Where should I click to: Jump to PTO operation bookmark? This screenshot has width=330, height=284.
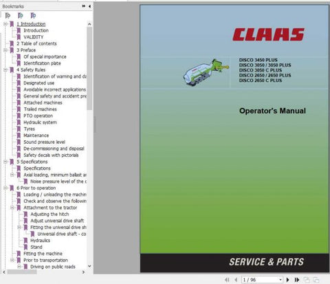[38, 116]
